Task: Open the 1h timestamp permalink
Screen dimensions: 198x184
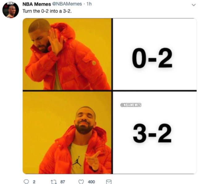Action: click(x=89, y=4)
